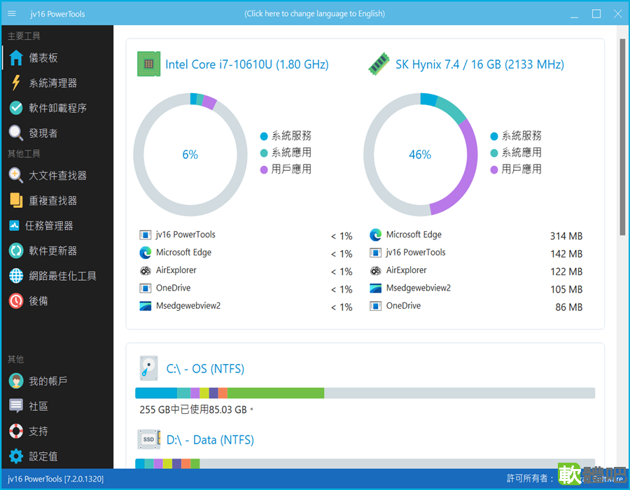
Task: Click the D:\ drive usage bar
Action: coord(365,463)
